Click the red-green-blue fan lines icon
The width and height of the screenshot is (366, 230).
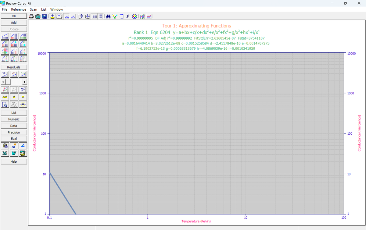coord(5,89)
